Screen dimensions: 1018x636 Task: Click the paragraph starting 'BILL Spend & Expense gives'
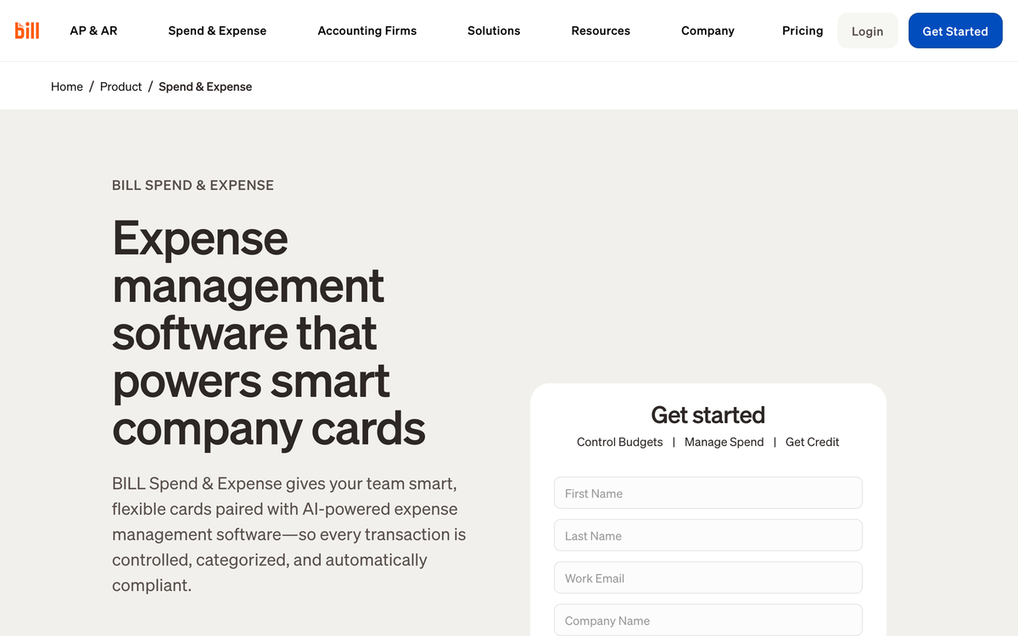(x=289, y=534)
